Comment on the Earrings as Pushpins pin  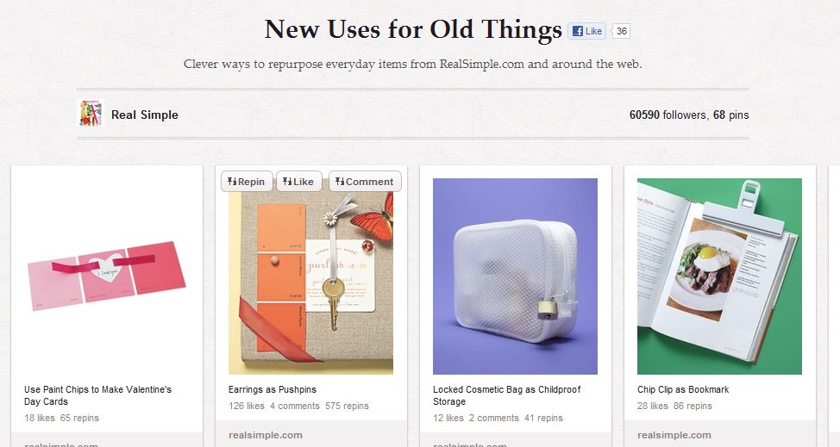(365, 182)
